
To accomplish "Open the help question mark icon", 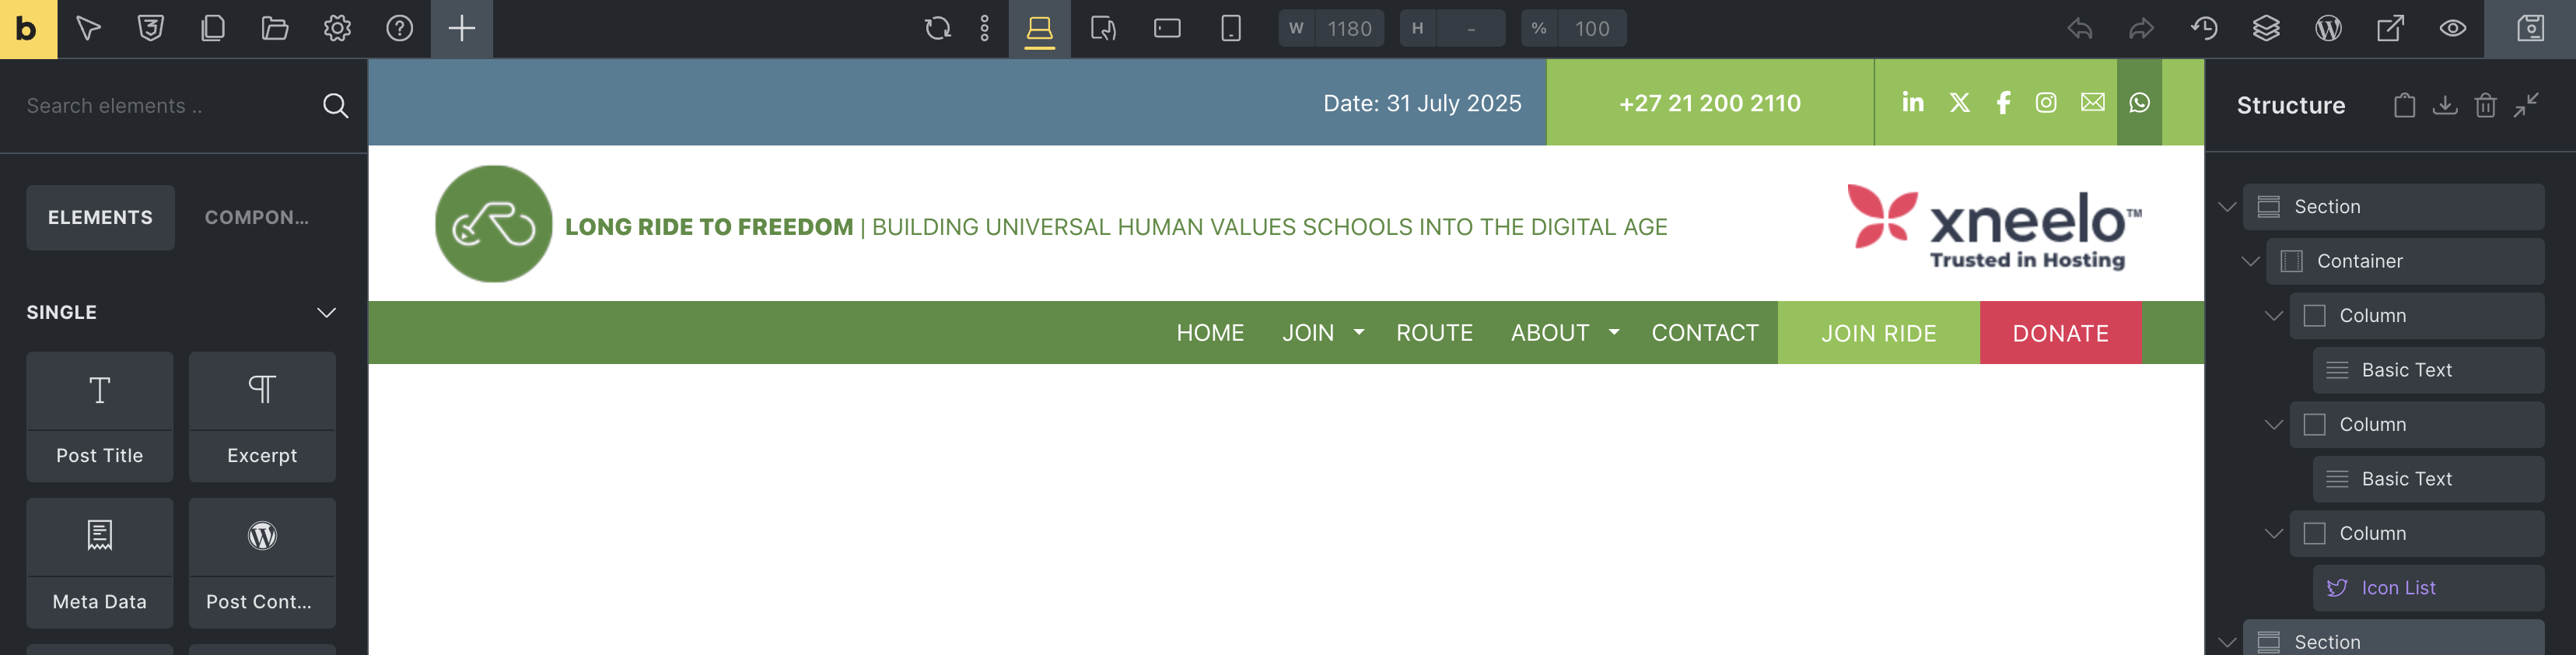I will [x=400, y=29].
